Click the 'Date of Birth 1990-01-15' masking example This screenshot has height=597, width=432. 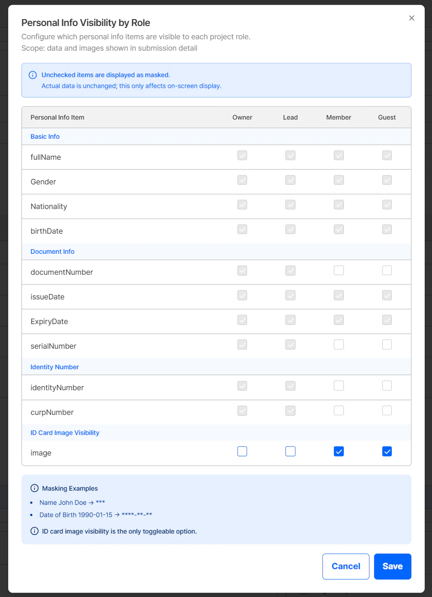[x=96, y=515]
